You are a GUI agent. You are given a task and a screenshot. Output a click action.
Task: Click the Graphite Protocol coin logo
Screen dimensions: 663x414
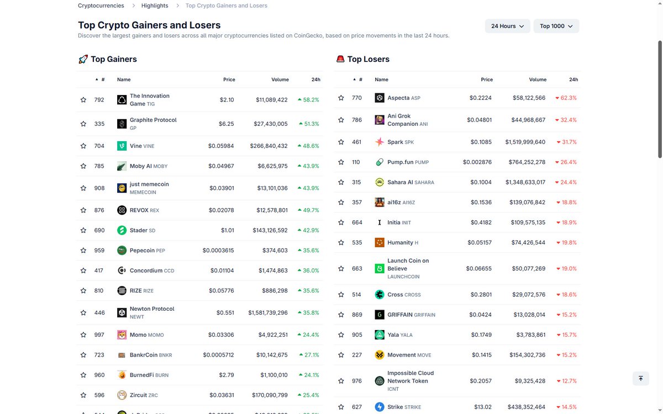pyautogui.click(x=122, y=124)
